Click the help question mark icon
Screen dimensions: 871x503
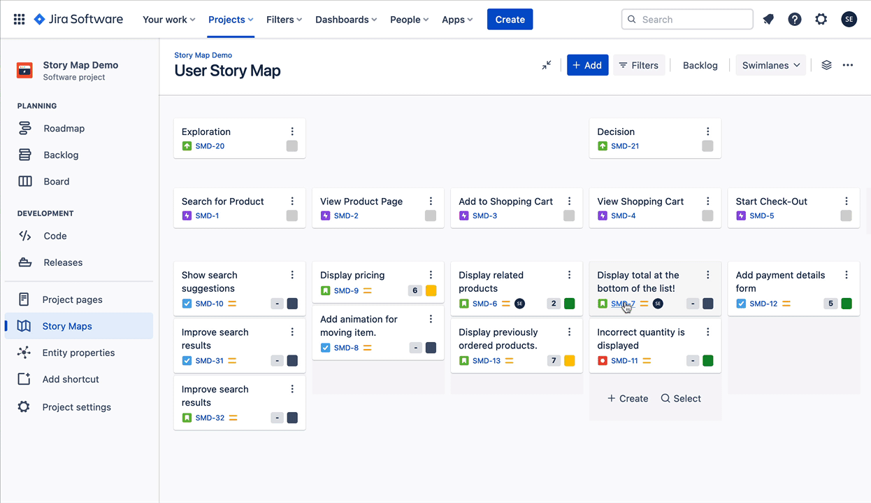[795, 20]
